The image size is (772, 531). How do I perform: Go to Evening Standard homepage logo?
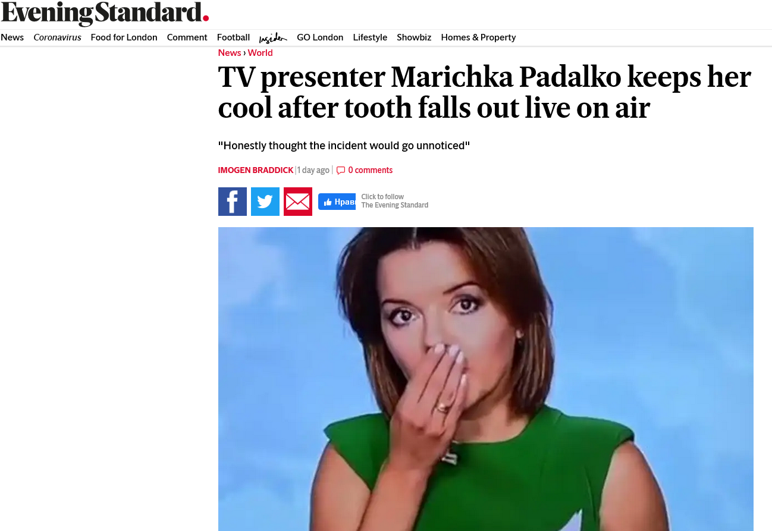tap(105, 13)
